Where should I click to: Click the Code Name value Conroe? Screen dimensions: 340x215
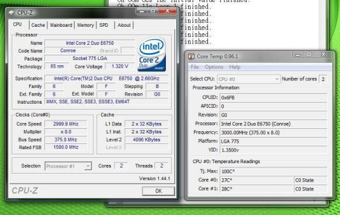tap(68, 51)
